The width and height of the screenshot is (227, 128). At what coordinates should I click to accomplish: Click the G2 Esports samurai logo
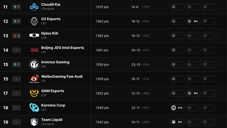pyautogui.click(x=34, y=21)
